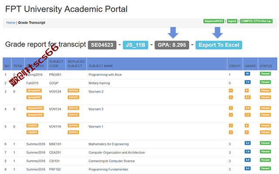Select Connecting to Computer Science subject name
Screen dimensions: 279x174
point(112,161)
